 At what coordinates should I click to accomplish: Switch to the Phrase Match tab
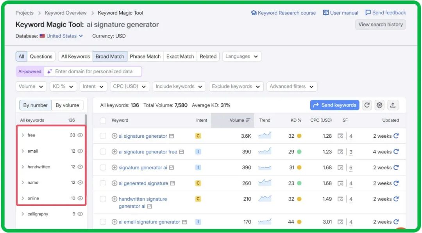click(145, 57)
